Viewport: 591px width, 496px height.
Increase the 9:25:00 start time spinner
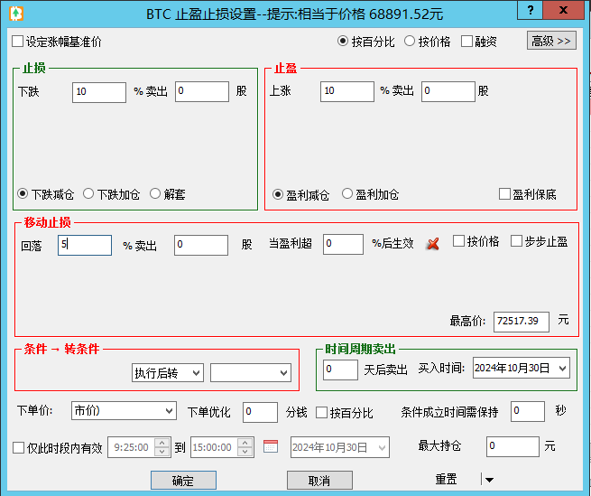pyautogui.click(x=162, y=443)
